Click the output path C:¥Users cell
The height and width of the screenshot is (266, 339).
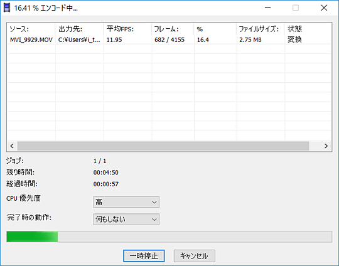click(x=79, y=40)
